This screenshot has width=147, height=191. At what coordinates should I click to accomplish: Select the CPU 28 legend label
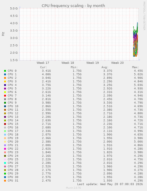point(13,170)
